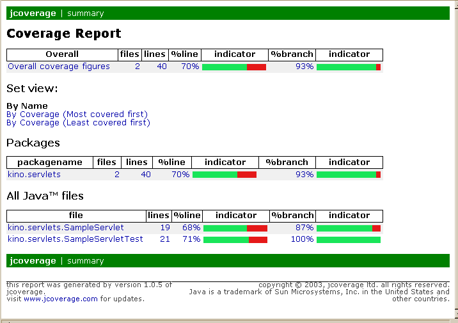Click the 'packagename' column header
The height and width of the screenshot is (323, 458).
[50, 162]
